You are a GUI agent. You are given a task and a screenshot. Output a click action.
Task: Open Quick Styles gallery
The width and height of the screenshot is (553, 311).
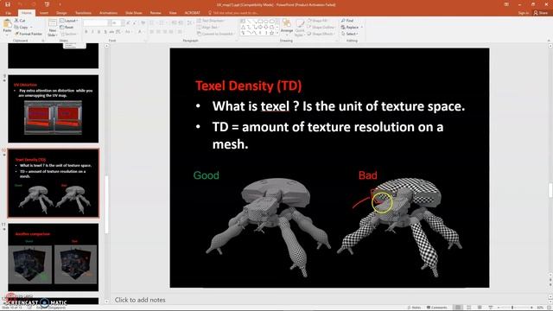300,28
